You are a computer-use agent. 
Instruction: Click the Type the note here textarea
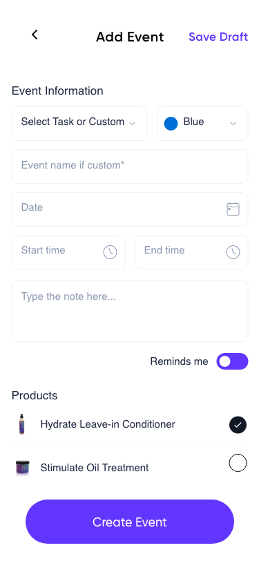(x=130, y=312)
